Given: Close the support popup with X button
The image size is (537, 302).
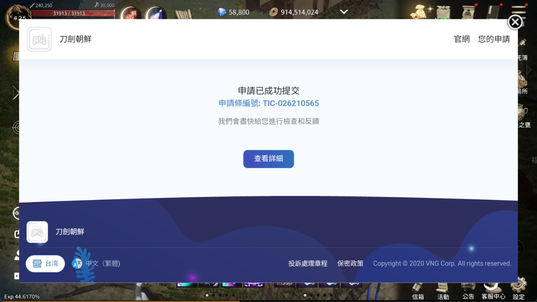Looking at the screenshot, I should tap(514, 22).
